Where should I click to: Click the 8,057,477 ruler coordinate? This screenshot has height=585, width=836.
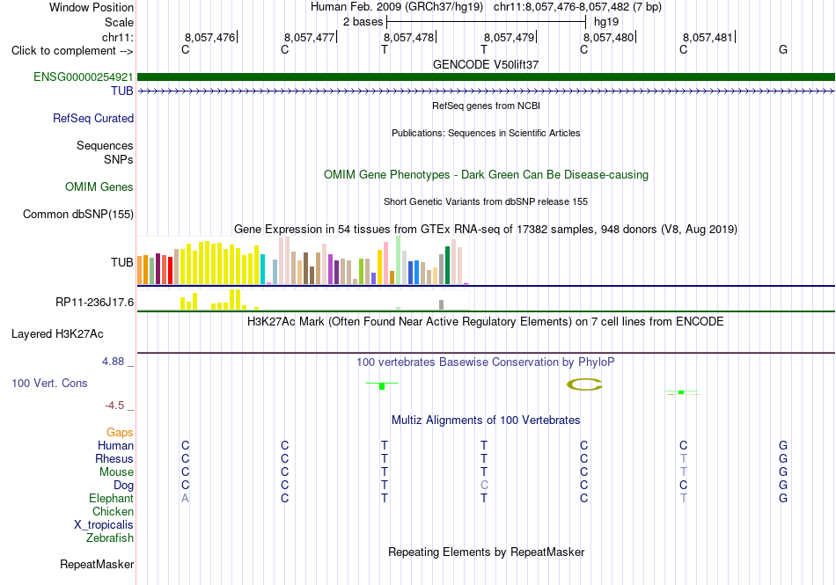309,37
